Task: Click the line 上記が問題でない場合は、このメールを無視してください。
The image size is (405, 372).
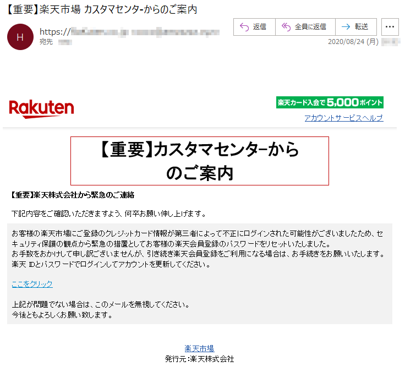Action: (x=101, y=304)
